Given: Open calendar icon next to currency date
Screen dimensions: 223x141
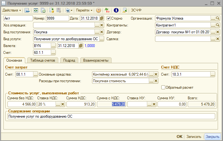Looking at the screenshot, I should [81, 46].
